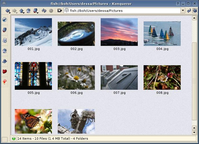Image resolution: width=199 pixels, height=144 pixels.
Task: Click the Back navigation arrow
Action: click(7, 11)
